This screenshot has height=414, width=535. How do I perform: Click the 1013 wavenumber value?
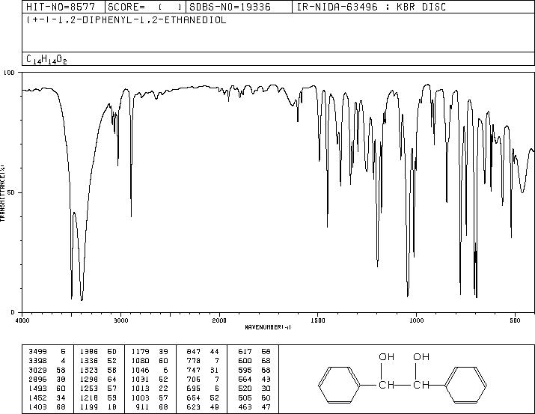[140, 389]
